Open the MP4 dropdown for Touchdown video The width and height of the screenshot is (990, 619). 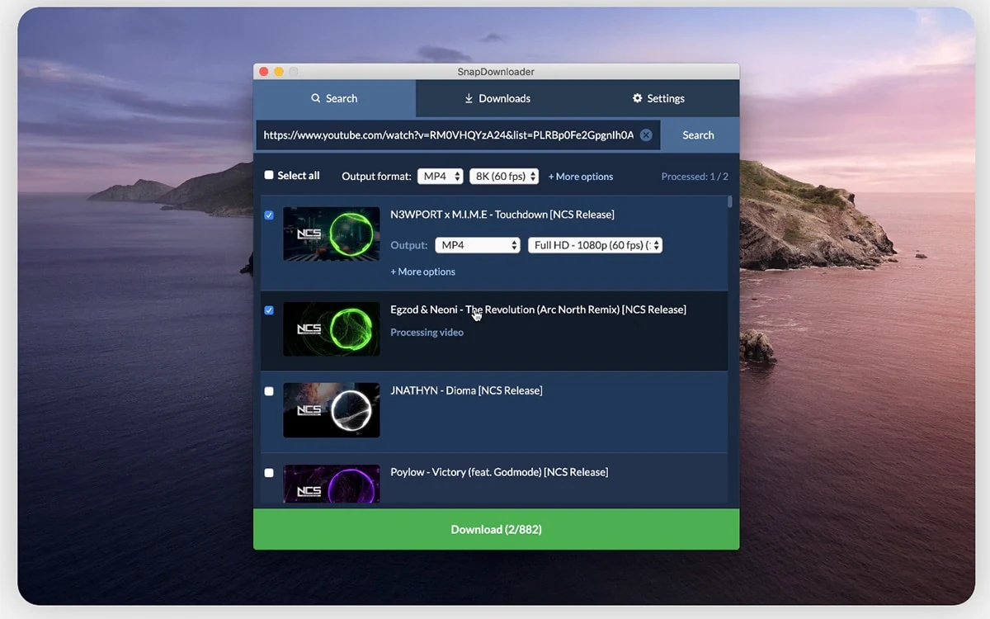click(478, 245)
